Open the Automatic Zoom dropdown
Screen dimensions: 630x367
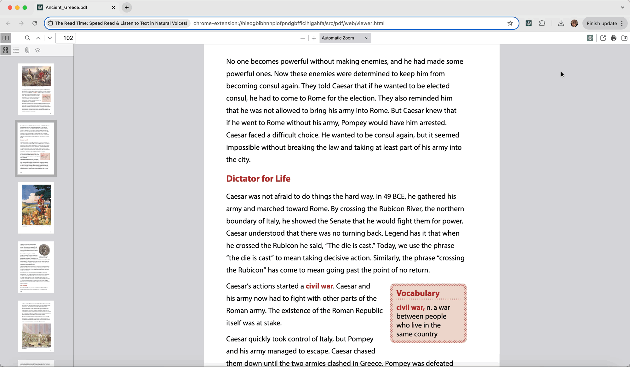pyautogui.click(x=345, y=38)
